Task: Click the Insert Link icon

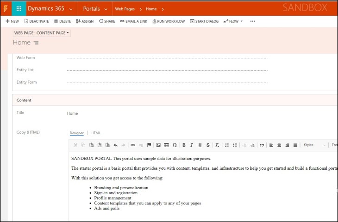Action: click(x=133, y=145)
